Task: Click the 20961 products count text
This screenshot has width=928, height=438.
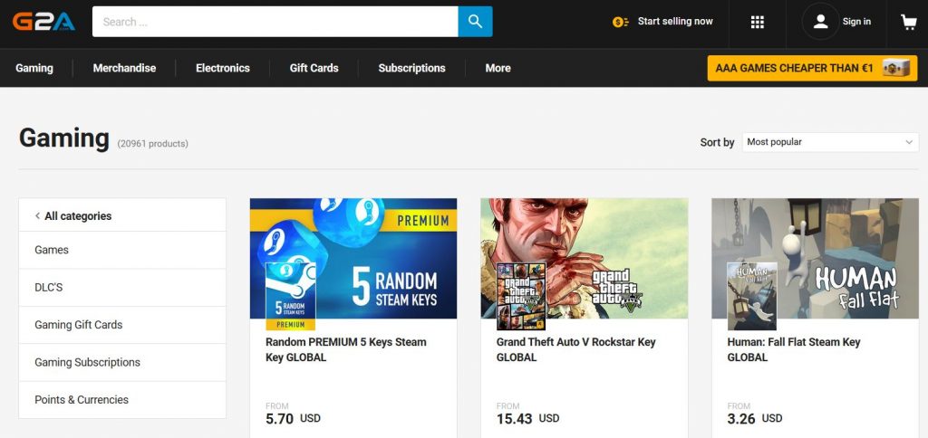Action: coord(152,144)
